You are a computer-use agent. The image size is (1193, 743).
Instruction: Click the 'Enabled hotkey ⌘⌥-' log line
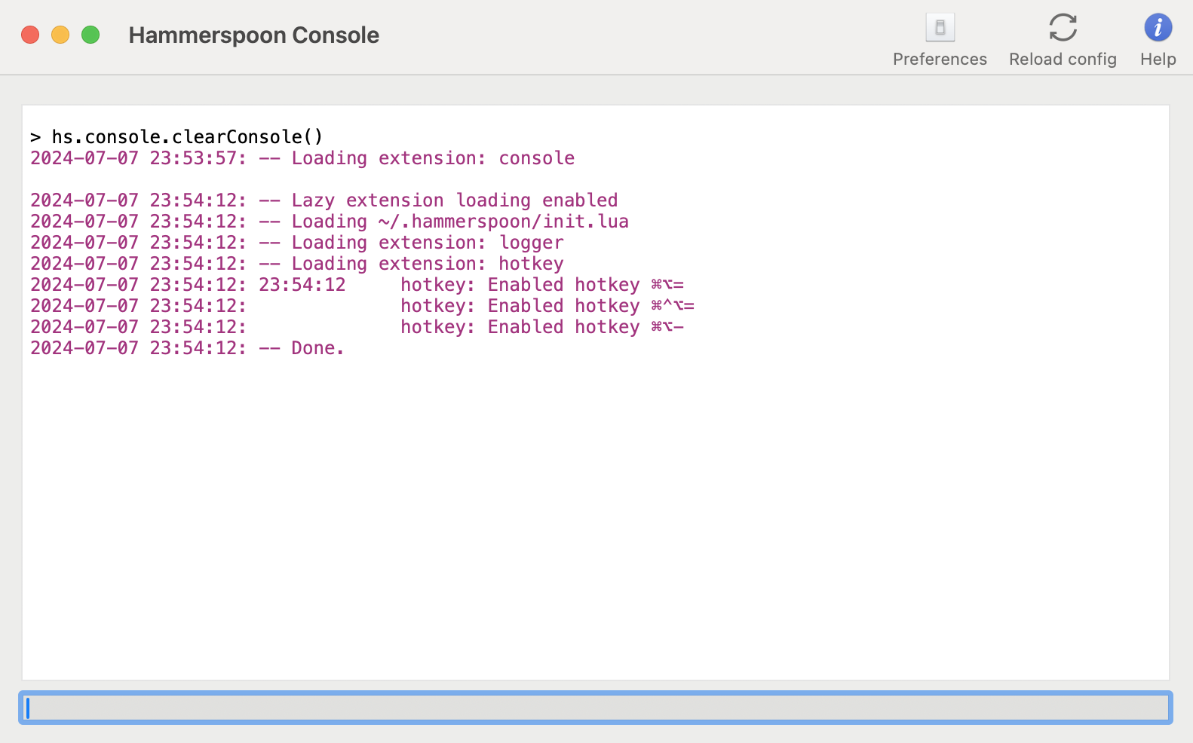click(357, 327)
